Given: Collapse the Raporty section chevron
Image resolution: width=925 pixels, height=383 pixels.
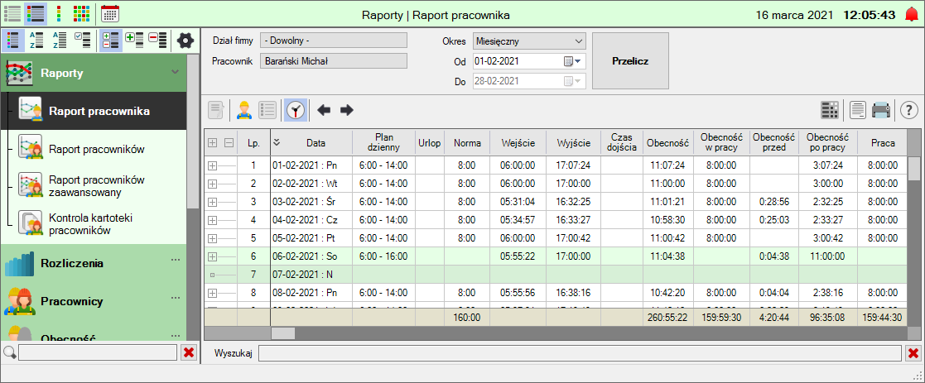Looking at the screenshot, I should pyautogui.click(x=175, y=72).
